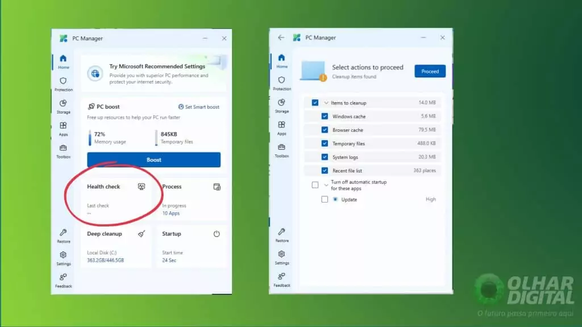Open Home in left PC Manager sidebar
Viewport: 582px width, 327px height.
coord(63,62)
